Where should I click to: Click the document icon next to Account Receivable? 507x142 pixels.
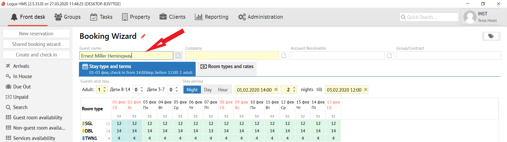(389, 55)
